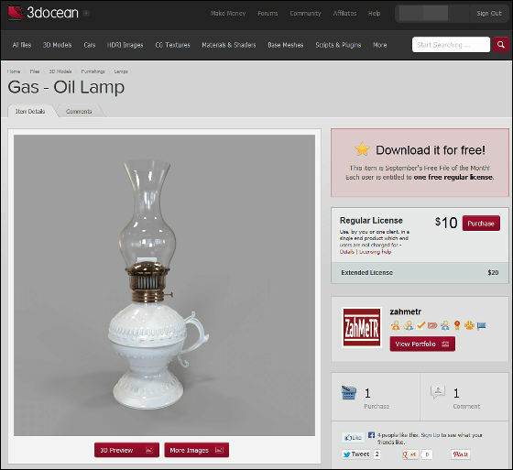Screen dimensions: 513x470
Task: Click the shopping basket purchase icon
Action: point(349,393)
